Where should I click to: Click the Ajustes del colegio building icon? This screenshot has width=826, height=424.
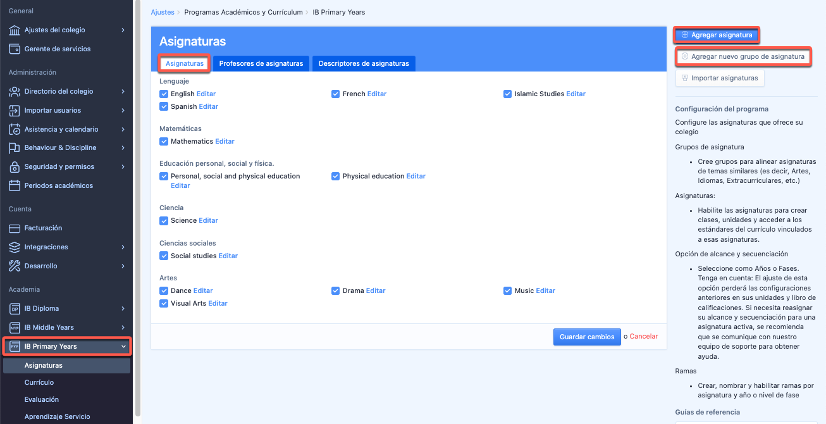pyautogui.click(x=15, y=30)
